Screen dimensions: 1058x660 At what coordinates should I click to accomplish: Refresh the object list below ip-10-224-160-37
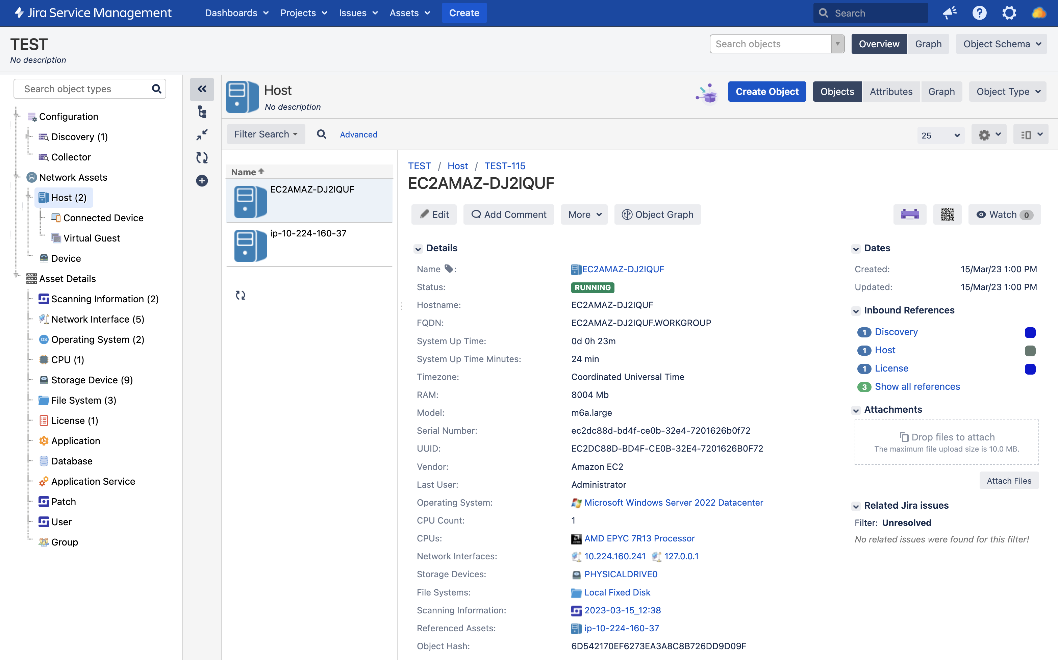241,296
